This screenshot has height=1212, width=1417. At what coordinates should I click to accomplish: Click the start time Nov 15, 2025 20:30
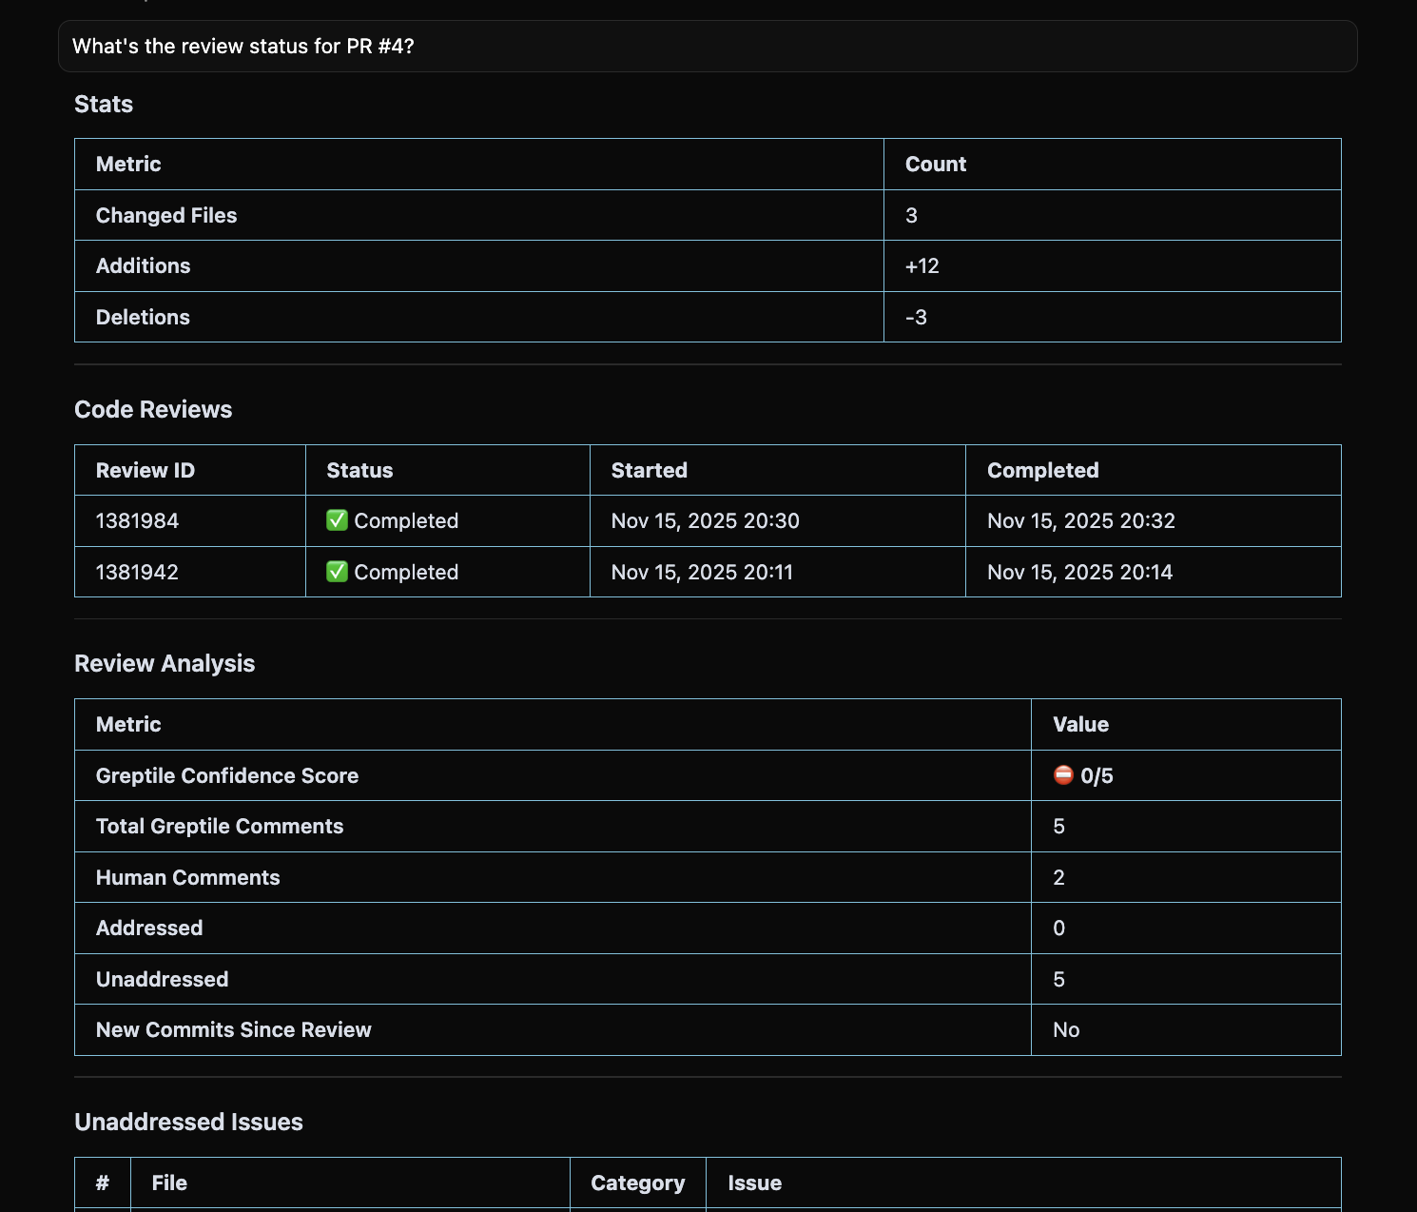click(x=705, y=521)
